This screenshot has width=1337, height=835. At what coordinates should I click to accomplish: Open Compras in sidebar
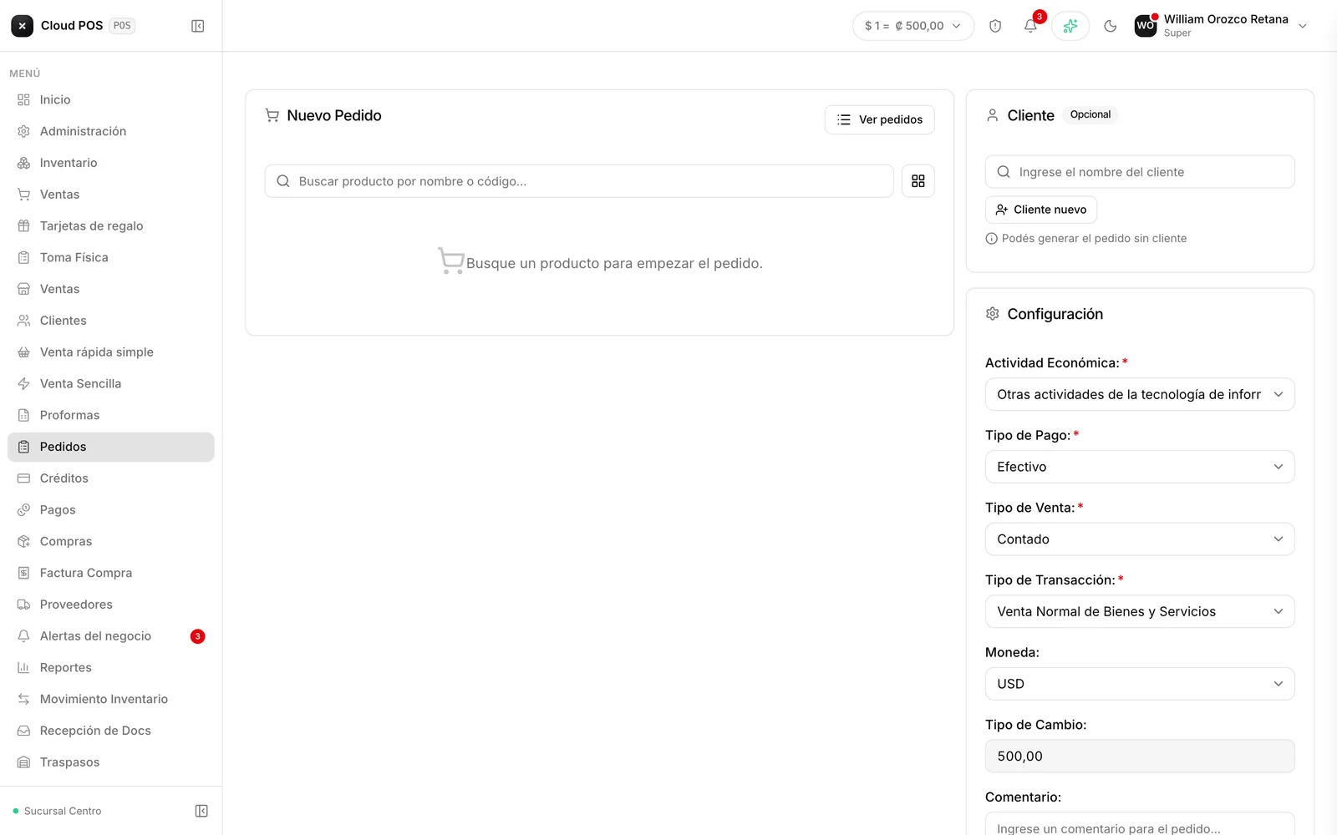click(x=111, y=542)
